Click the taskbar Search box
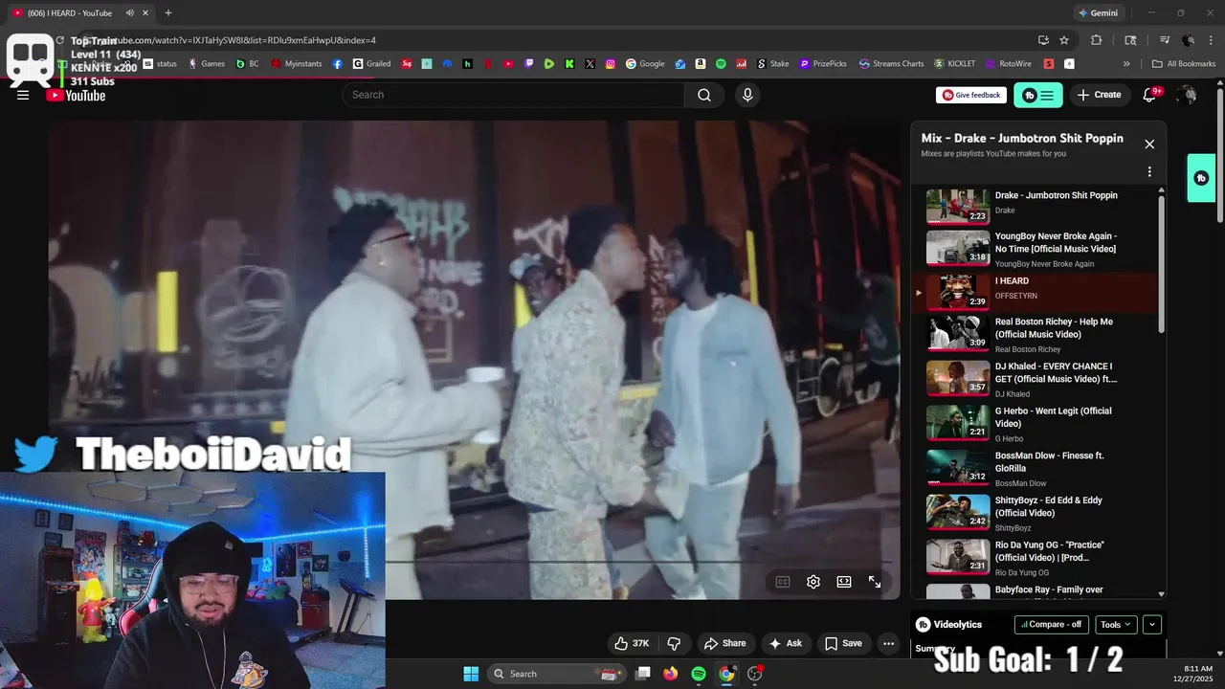Image resolution: width=1225 pixels, height=689 pixels. [x=555, y=674]
